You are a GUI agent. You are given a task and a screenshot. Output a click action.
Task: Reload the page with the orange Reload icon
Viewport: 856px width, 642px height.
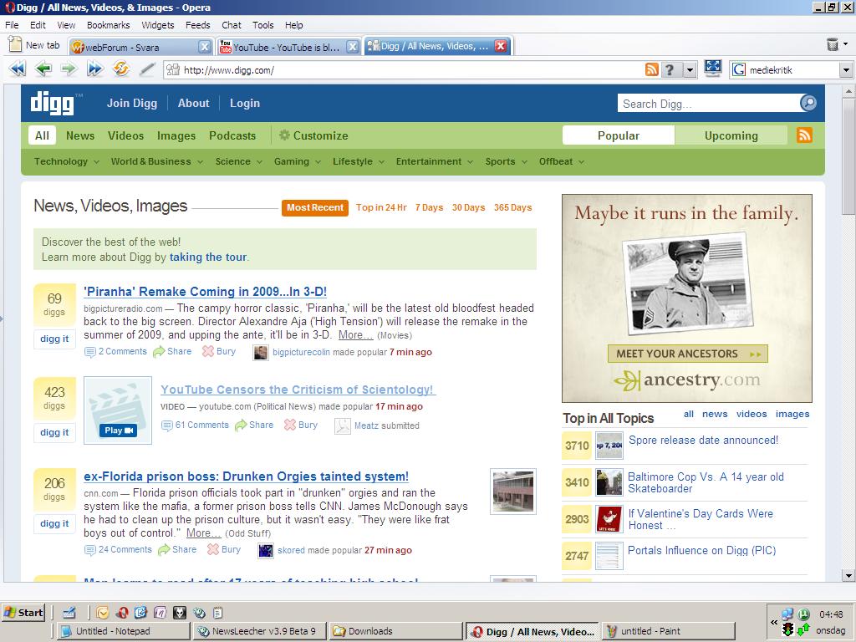120,69
